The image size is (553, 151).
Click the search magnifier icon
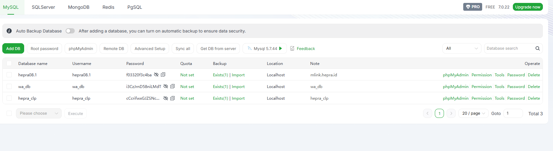pyautogui.click(x=537, y=48)
